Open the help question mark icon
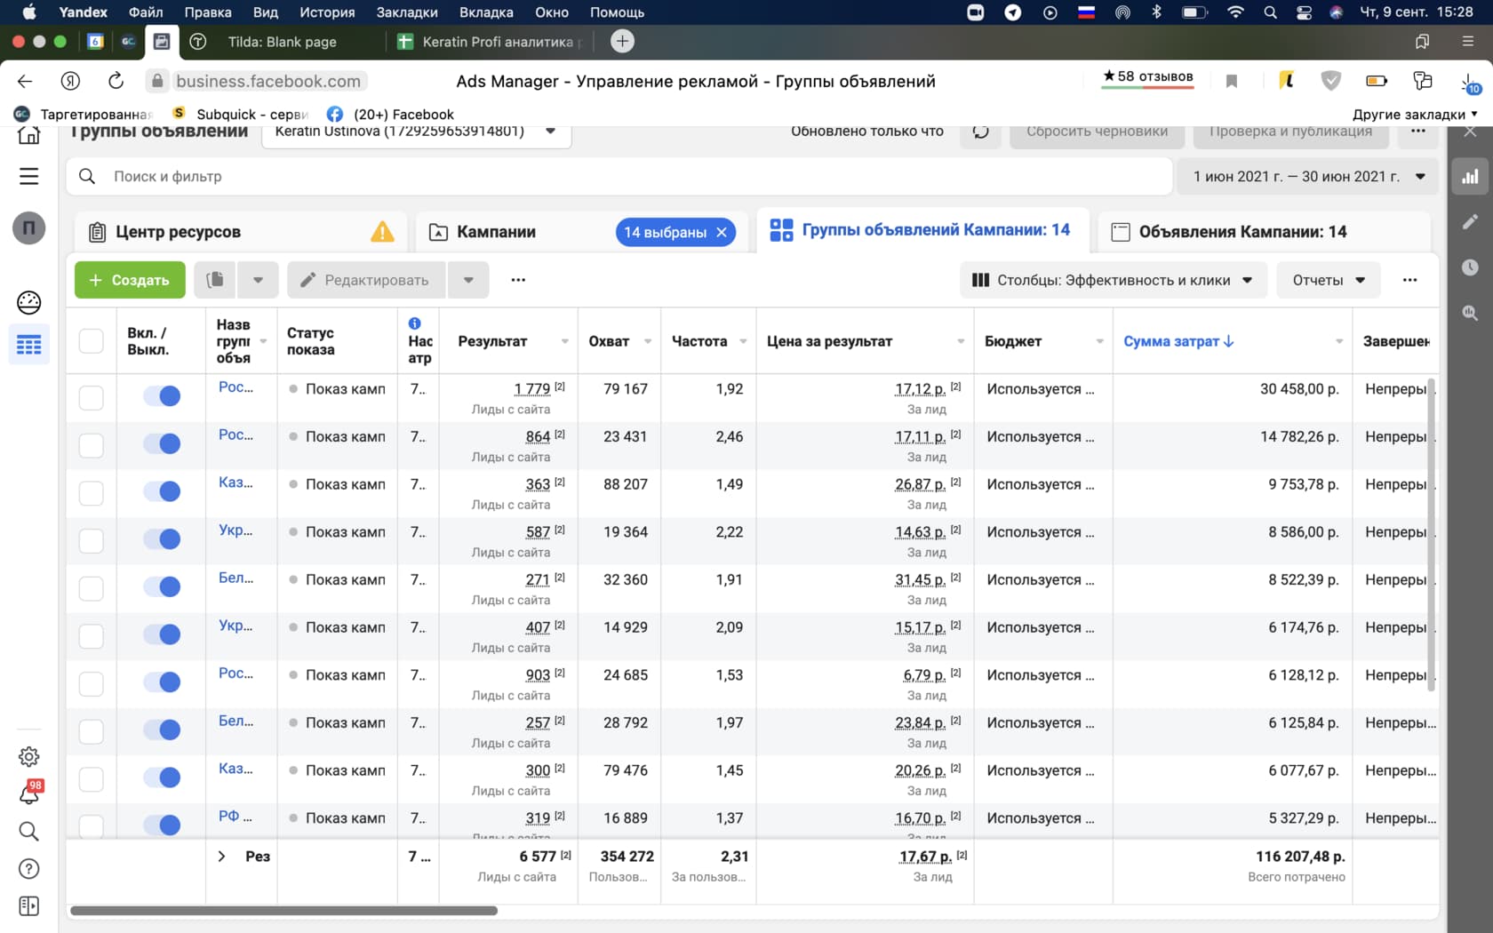This screenshot has width=1493, height=933. click(x=29, y=869)
